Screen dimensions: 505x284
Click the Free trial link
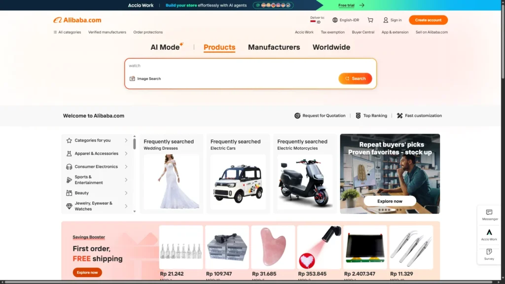pos(346,5)
